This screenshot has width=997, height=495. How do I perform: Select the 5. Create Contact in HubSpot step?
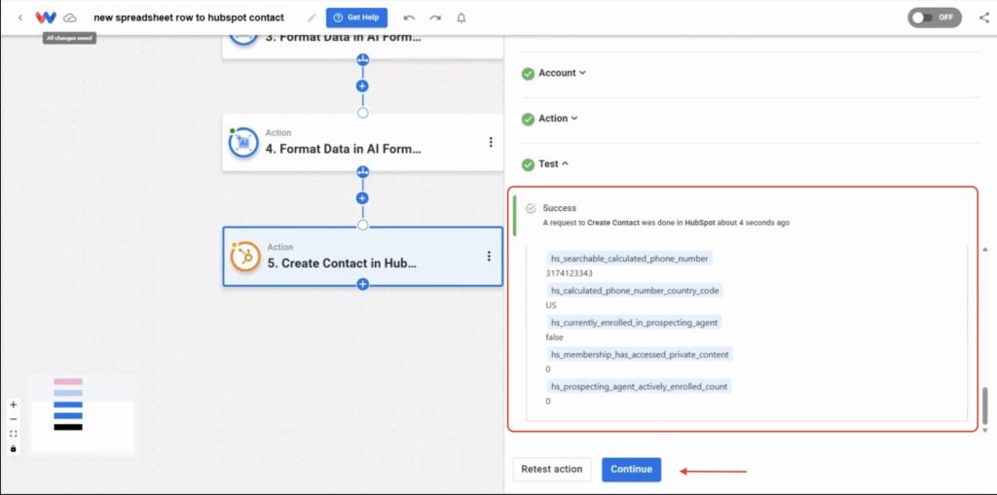click(x=362, y=256)
